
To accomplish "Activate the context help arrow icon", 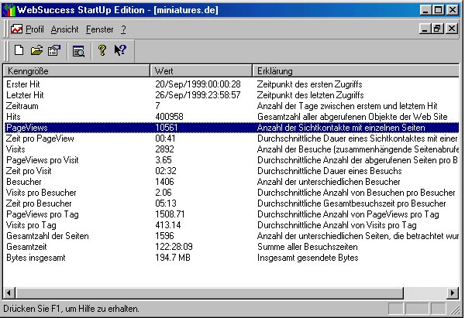I will coord(119,51).
